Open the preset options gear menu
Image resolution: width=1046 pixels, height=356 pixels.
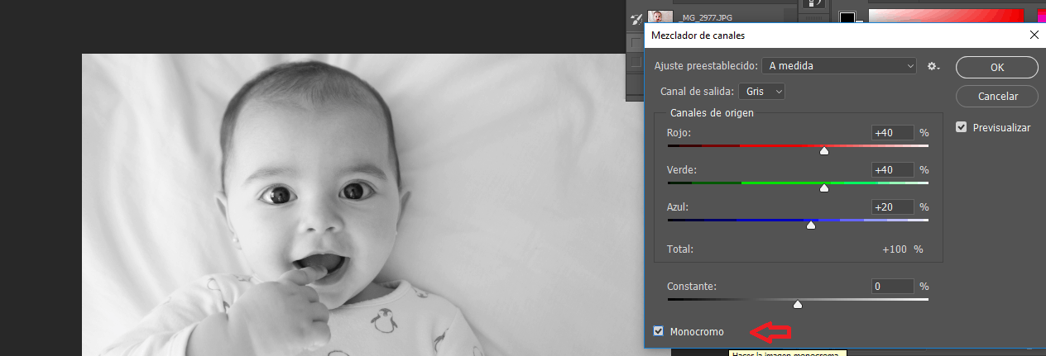(933, 66)
